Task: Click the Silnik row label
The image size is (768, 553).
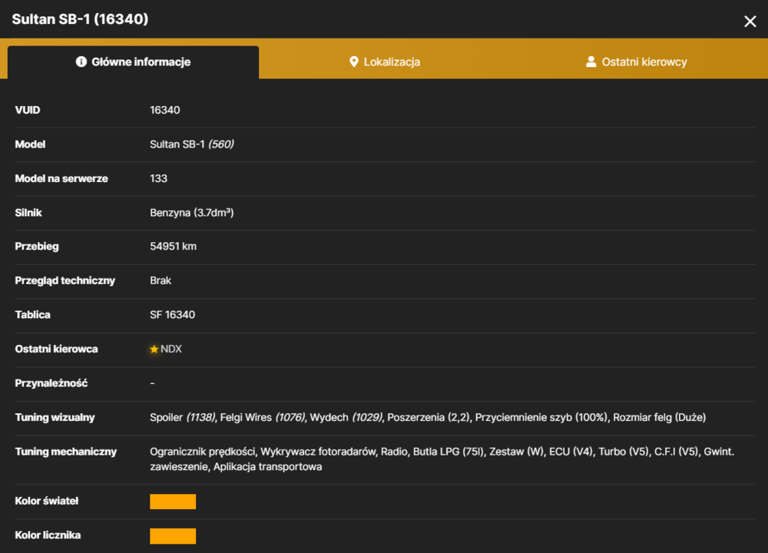Action: [x=28, y=213]
